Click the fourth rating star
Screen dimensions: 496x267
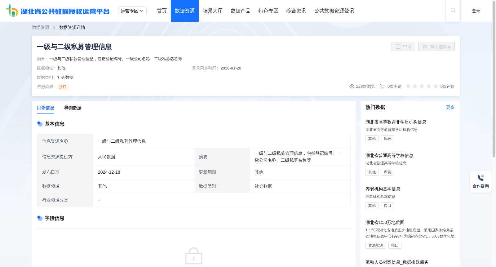[x=429, y=86]
